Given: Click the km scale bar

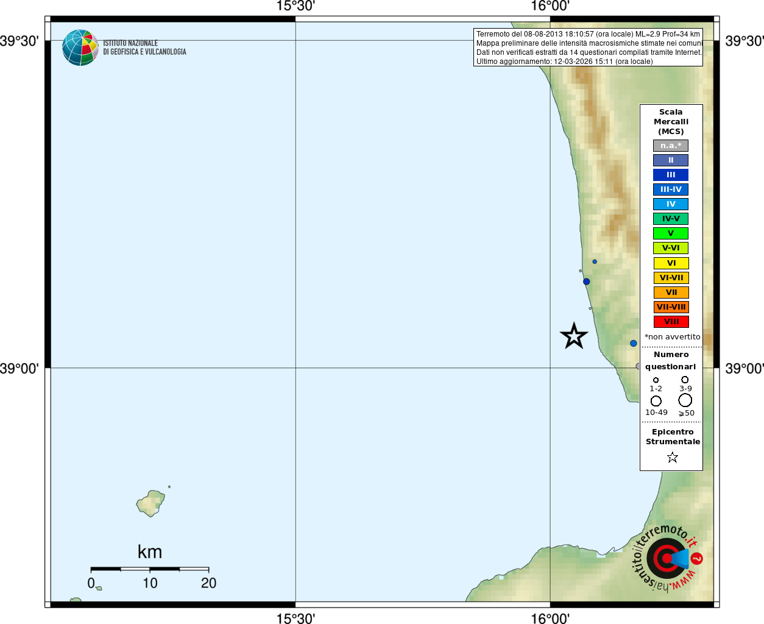Looking at the screenshot, I should click(x=150, y=569).
